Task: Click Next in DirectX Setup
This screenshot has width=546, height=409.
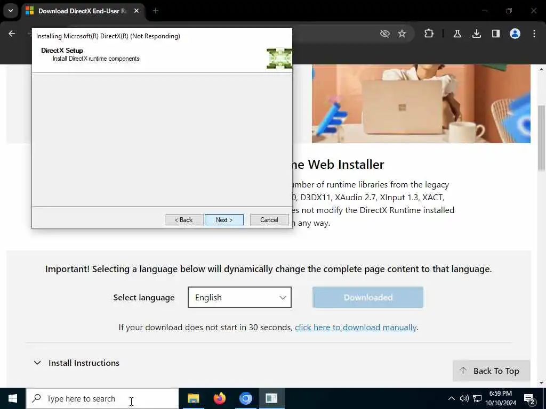Action: click(x=224, y=220)
